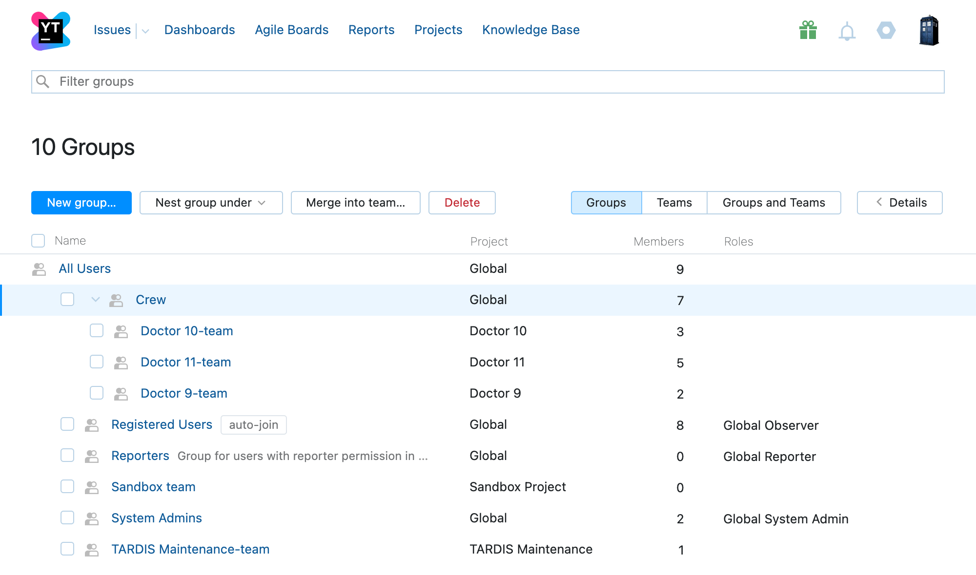This screenshot has height=575, width=976.
Task: Open the notifications bell icon
Action: click(847, 30)
